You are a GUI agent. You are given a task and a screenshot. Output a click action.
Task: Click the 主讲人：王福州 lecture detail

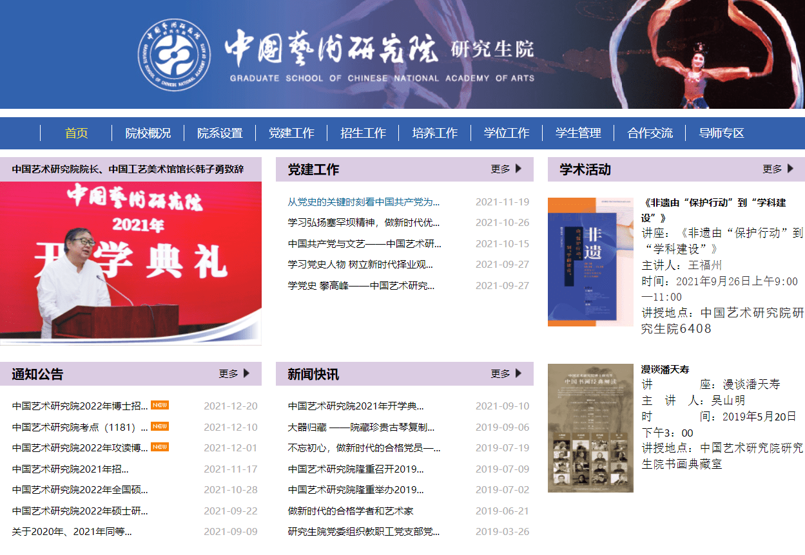tap(682, 265)
